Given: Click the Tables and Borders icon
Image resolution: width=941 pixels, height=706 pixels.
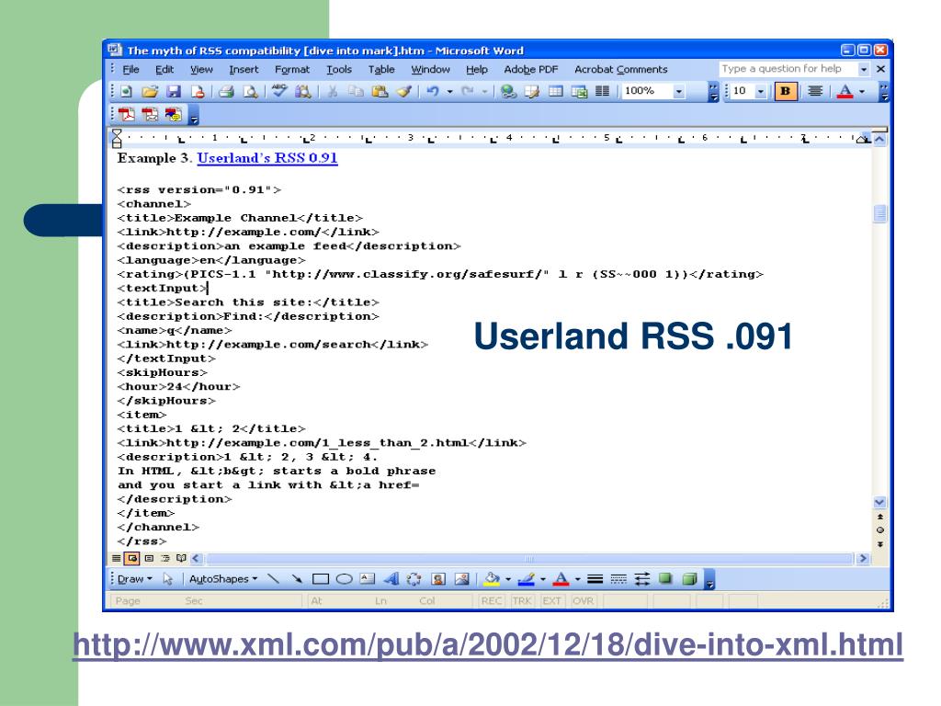Looking at the screenshot, I should [532, 91].
